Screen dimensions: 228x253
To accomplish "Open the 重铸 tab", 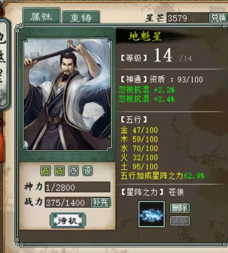I will click(81, 18).
